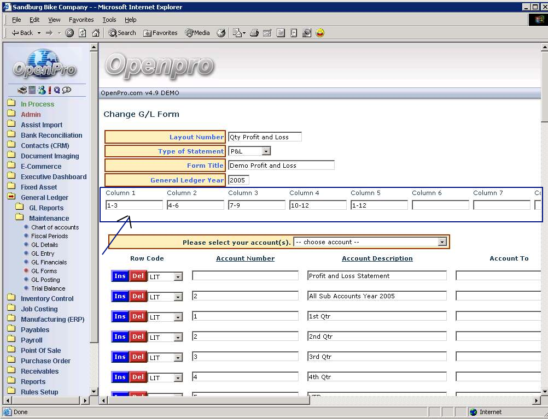Viewport: 548px width, 419px height.
Task: Click the Refresh page icon
Action: point(83,33)
